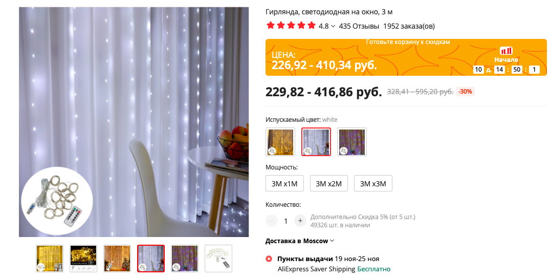Show the Christmas tree garland thumbnail
The width and height of the screenshot is (551, 279).
click(117, 259)
